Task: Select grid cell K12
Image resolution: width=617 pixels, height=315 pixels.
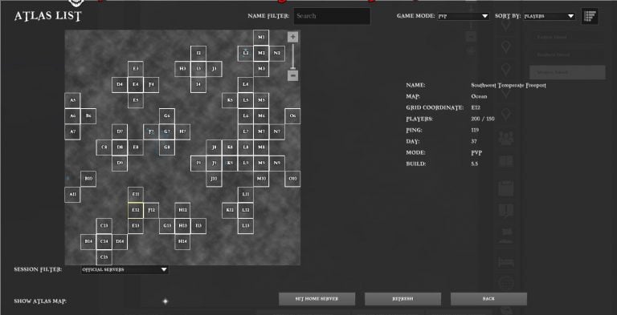Action: [x=230, y=210]
